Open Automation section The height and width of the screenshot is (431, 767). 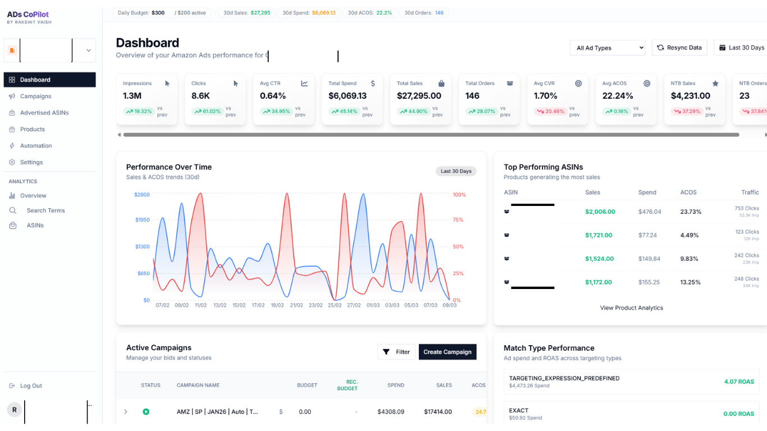[36, 145]
